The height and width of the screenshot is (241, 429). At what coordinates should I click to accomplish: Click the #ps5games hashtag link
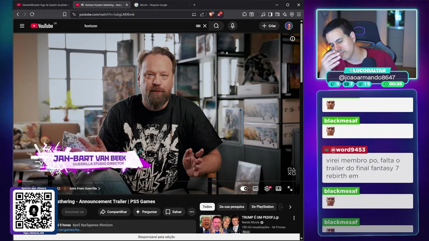tap(90, 225)
